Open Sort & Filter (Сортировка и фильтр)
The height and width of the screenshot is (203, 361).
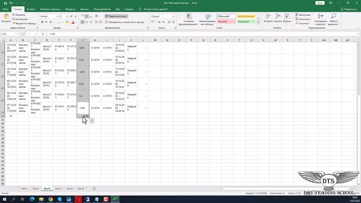321,19
